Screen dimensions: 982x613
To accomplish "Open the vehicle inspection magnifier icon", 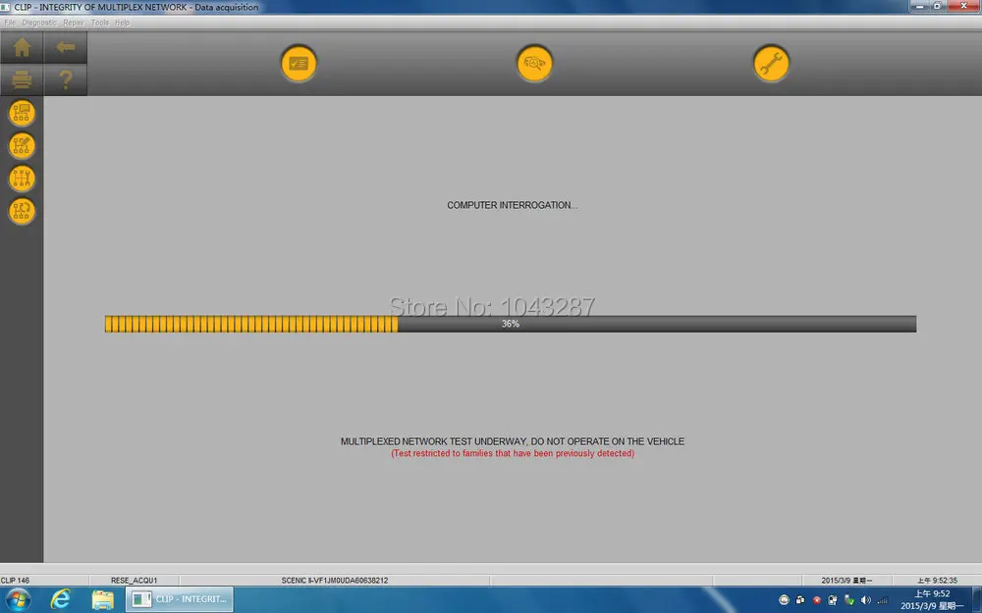I will pyautogui.click(x=534, y=63).
